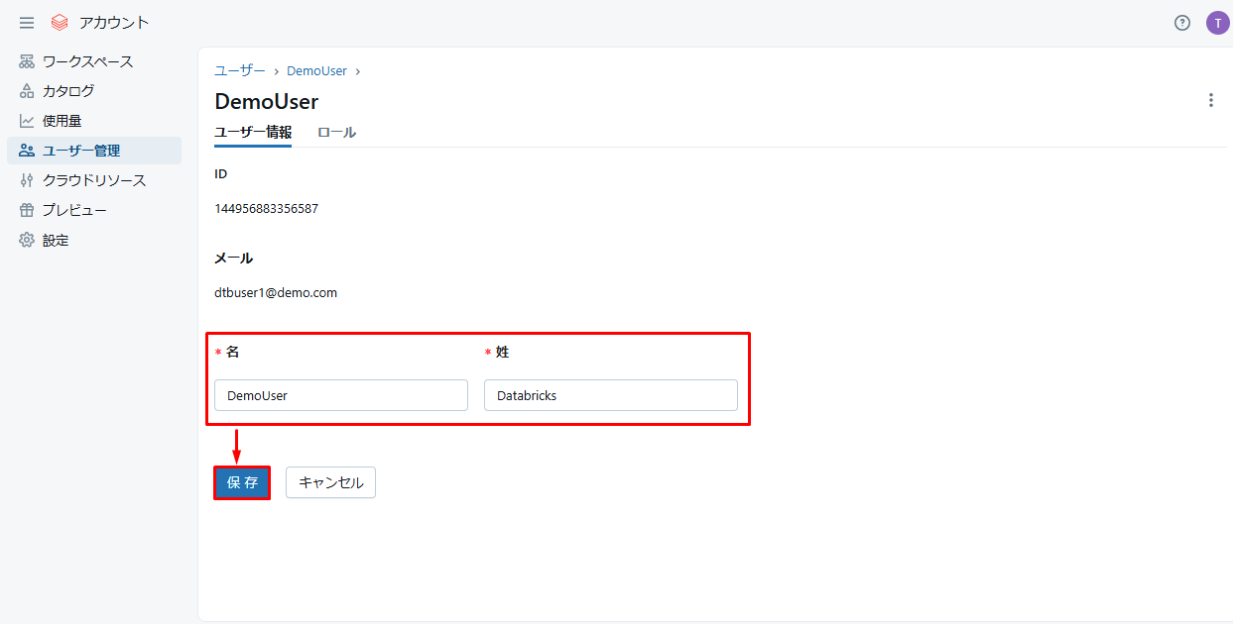Image resolution: width=1234 pixels, height=624 pixels.
Task: Focus the 姓 input field
Action: pyautogui.click(x=611, y=395)
